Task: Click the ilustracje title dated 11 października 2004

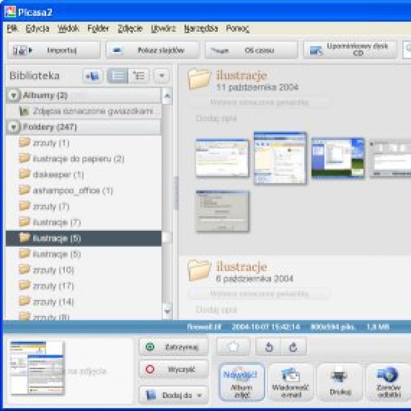Action: coord(241,75)
